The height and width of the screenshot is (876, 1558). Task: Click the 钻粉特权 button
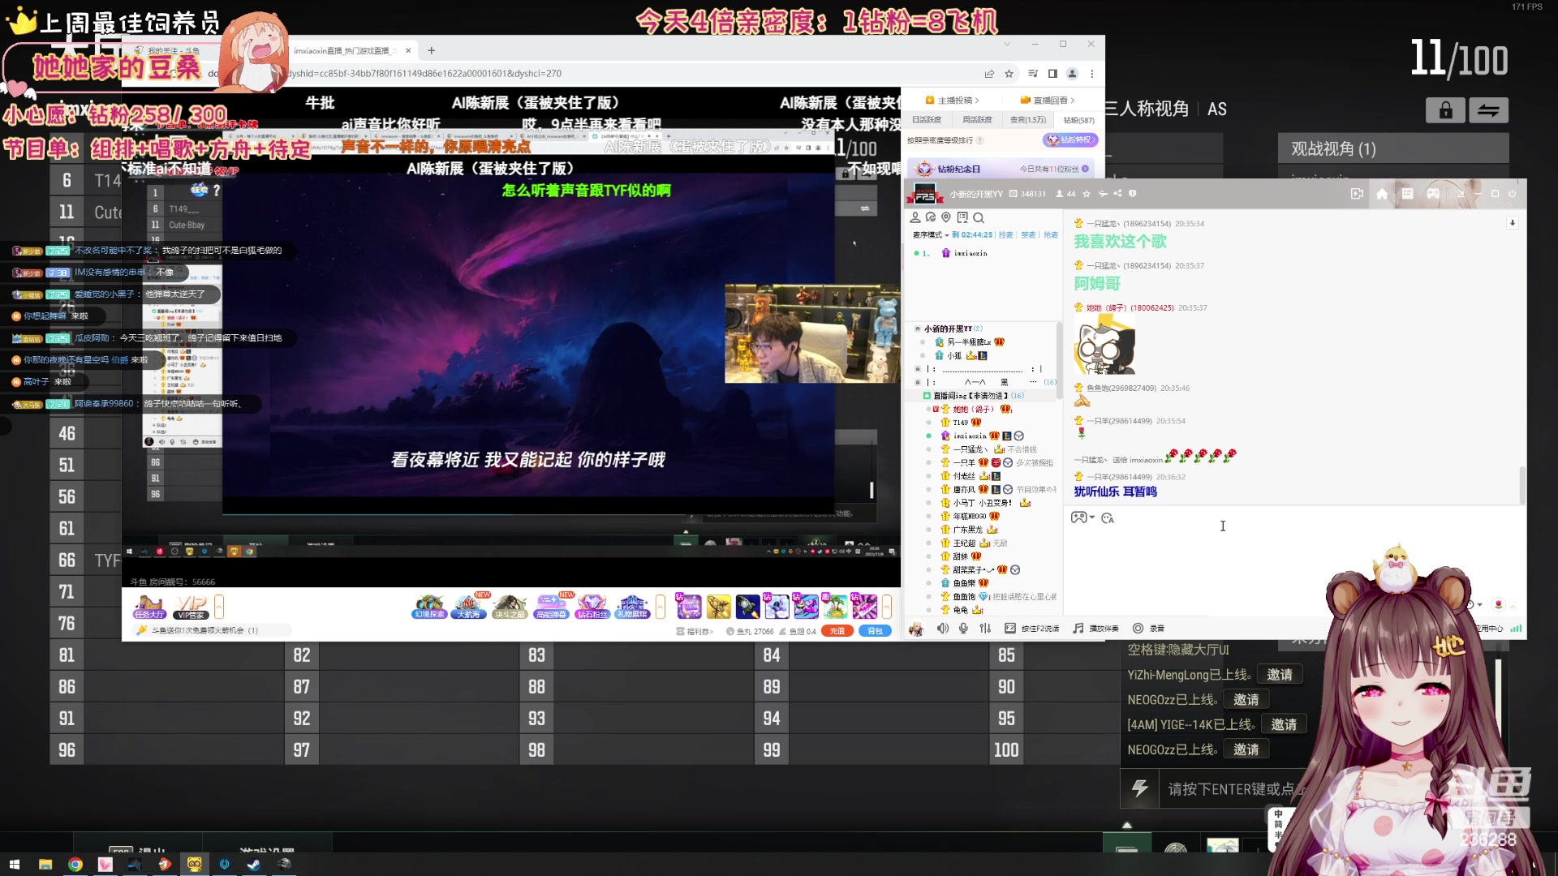pos(1070,140)
